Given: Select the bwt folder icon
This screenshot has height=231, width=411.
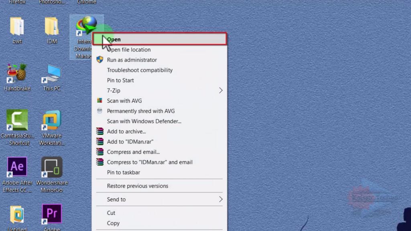Looking at the screenshot, I should coord(17,26).
